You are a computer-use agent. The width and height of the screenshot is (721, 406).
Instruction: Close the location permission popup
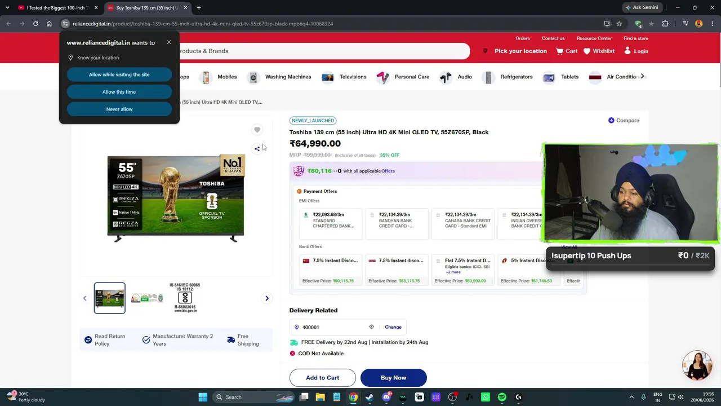point(168,42)
